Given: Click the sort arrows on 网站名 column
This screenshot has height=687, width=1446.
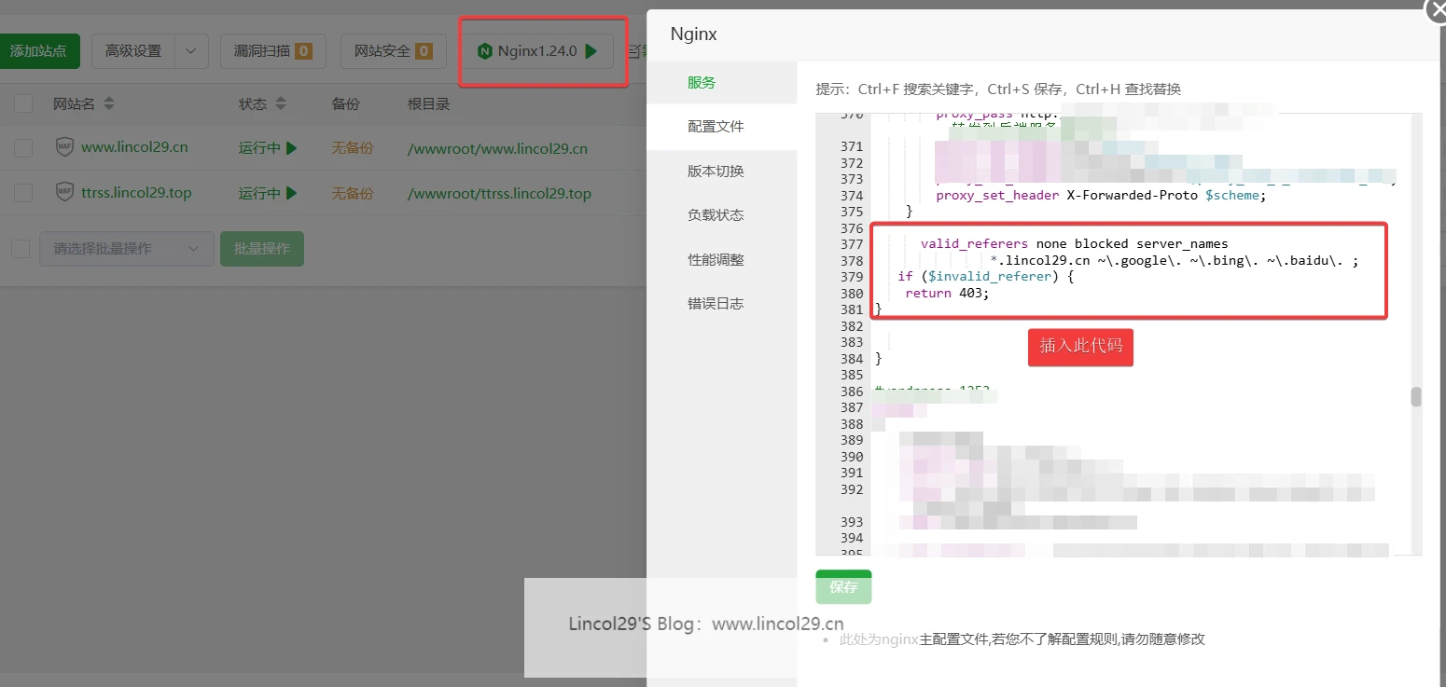Looking at the screenshot, I should 111,103.
